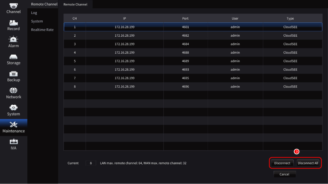Select channel 1 row with port 4601
This screenshot has height=184, width=328.
pyautogui.click(x=193, y=27)
